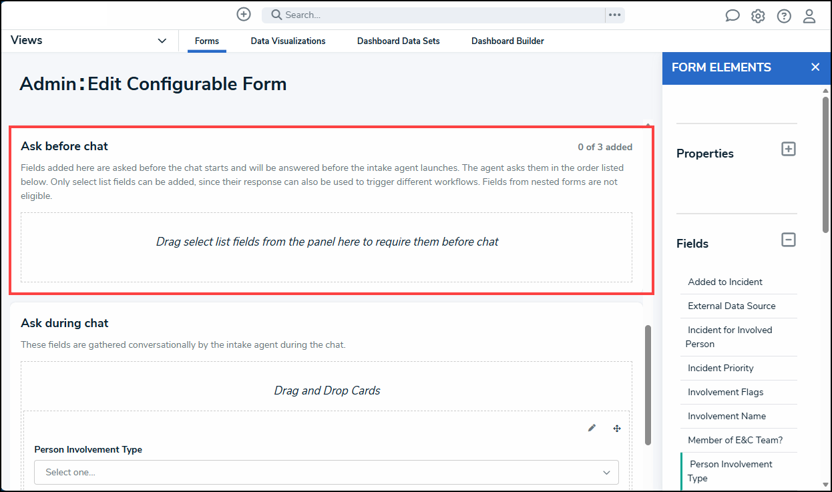
Task: Close the Form Elements panel
Action: 815,67
